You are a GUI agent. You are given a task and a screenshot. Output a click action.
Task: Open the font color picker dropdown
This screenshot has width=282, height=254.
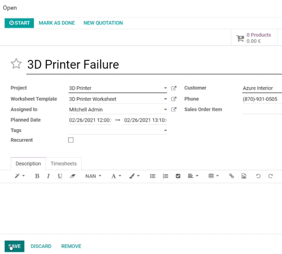coord(116,176)
